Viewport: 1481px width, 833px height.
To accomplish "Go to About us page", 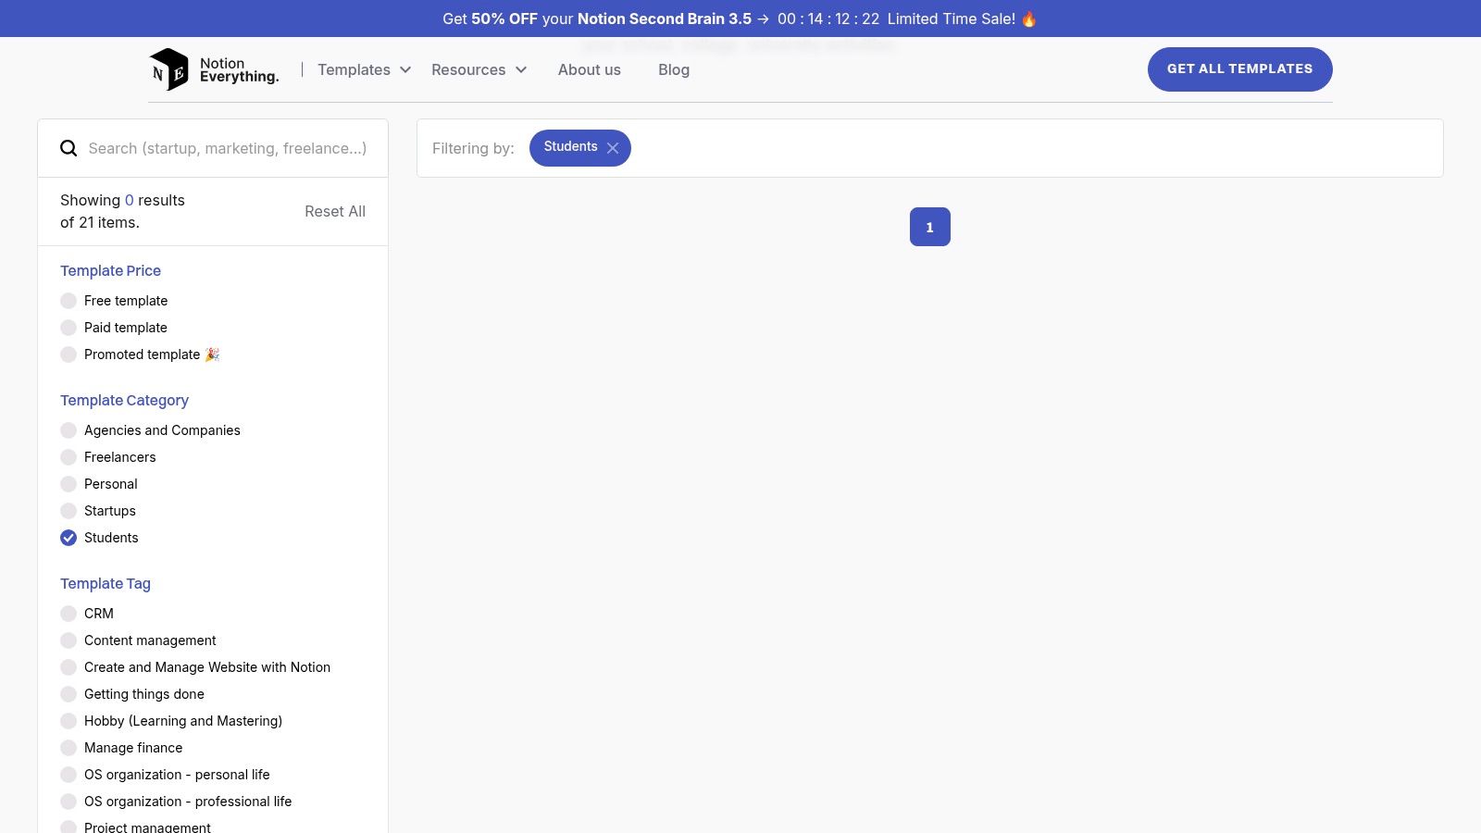I will (x=590, y=69).
